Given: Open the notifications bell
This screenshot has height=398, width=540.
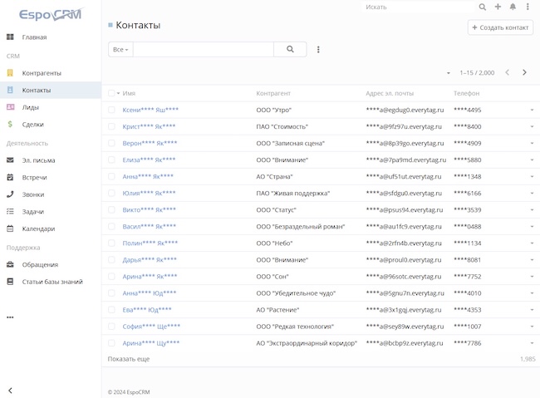Looking at the screenshot, I should tap(513, 7).
